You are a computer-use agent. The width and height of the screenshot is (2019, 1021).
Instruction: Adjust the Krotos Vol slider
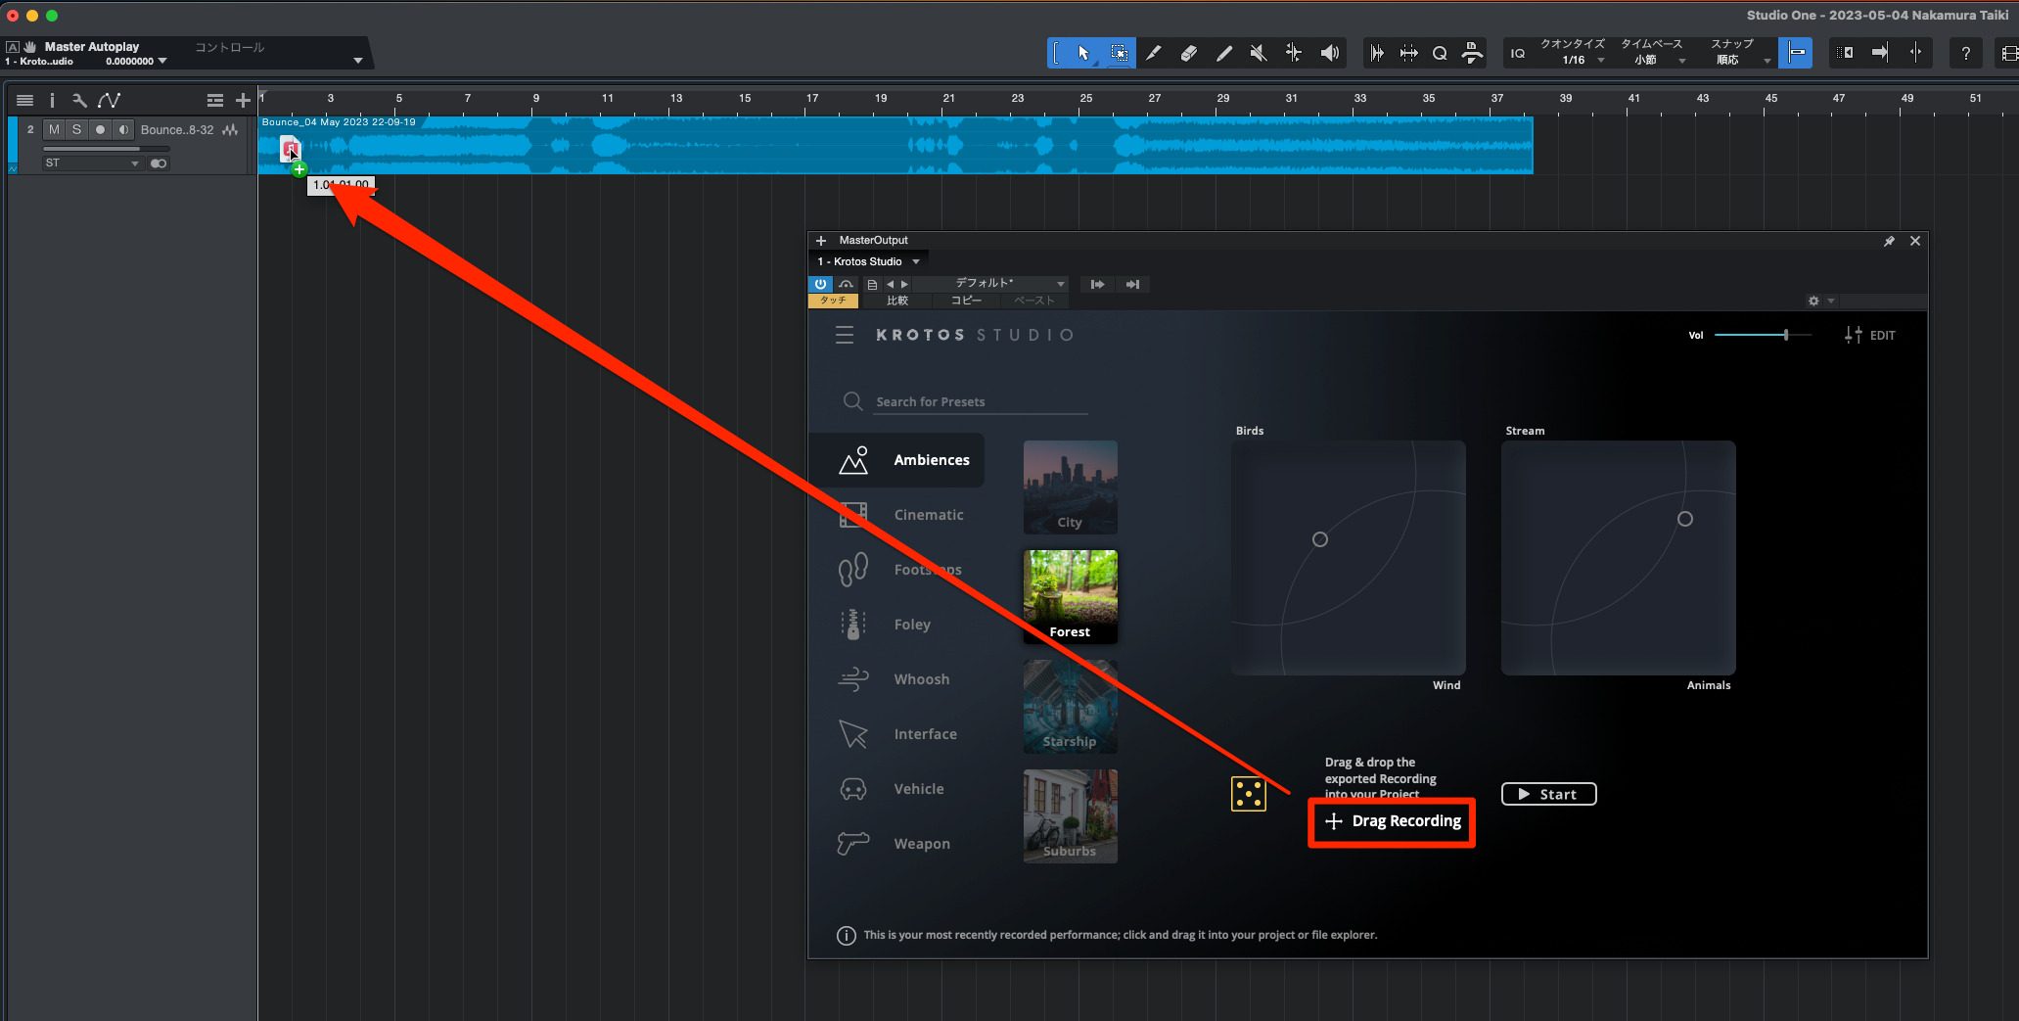tap(1764, 335)
